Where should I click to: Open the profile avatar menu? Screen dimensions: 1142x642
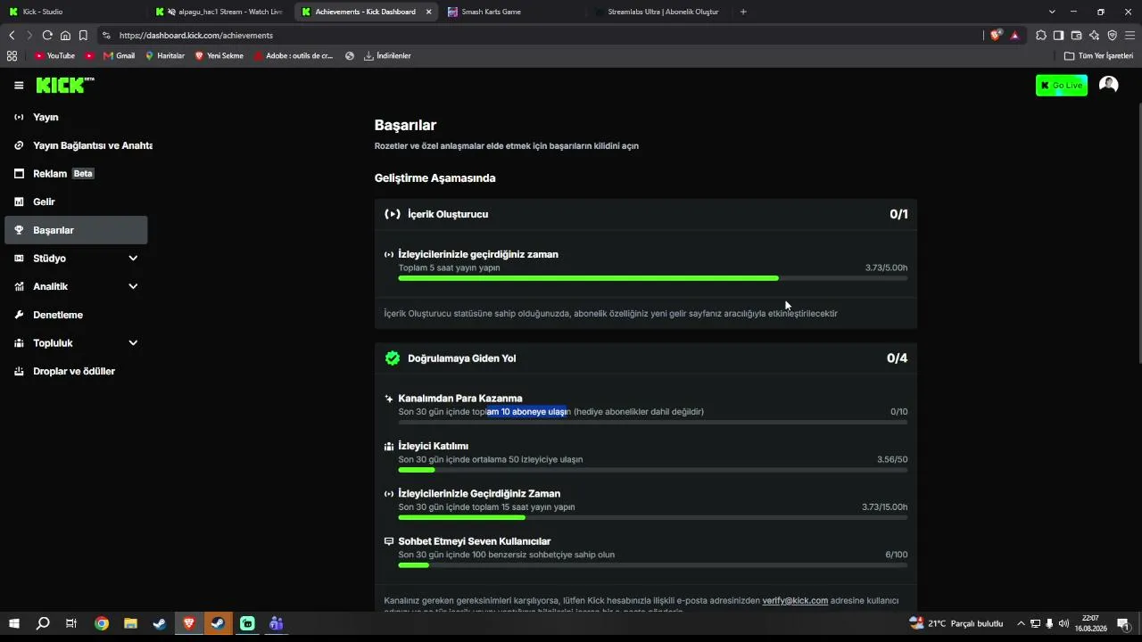point(1109,85)
